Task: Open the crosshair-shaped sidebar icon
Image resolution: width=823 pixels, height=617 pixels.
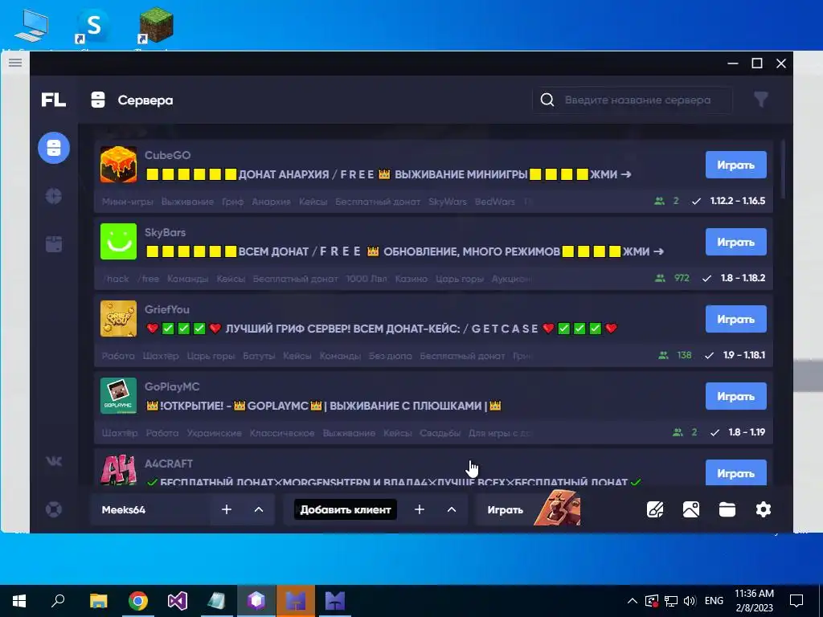Action: [54, 196]
